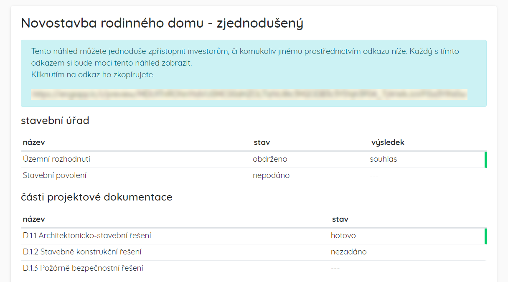This screenshot has width=508, height=282.
Task: Copy the blurred share link
Action: coord(249,94)
